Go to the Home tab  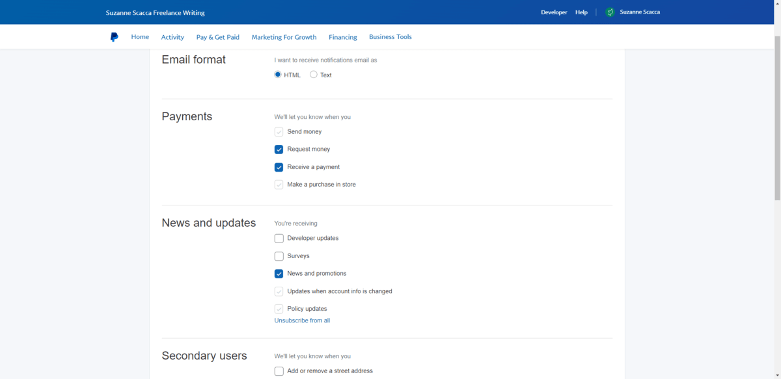click(x=140, y=37)
